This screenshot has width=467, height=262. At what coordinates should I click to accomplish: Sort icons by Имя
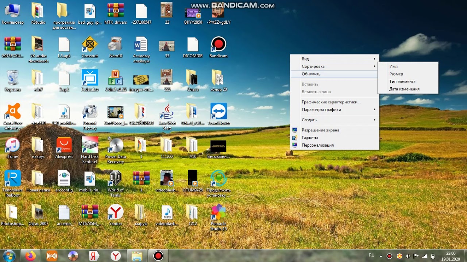408,67
